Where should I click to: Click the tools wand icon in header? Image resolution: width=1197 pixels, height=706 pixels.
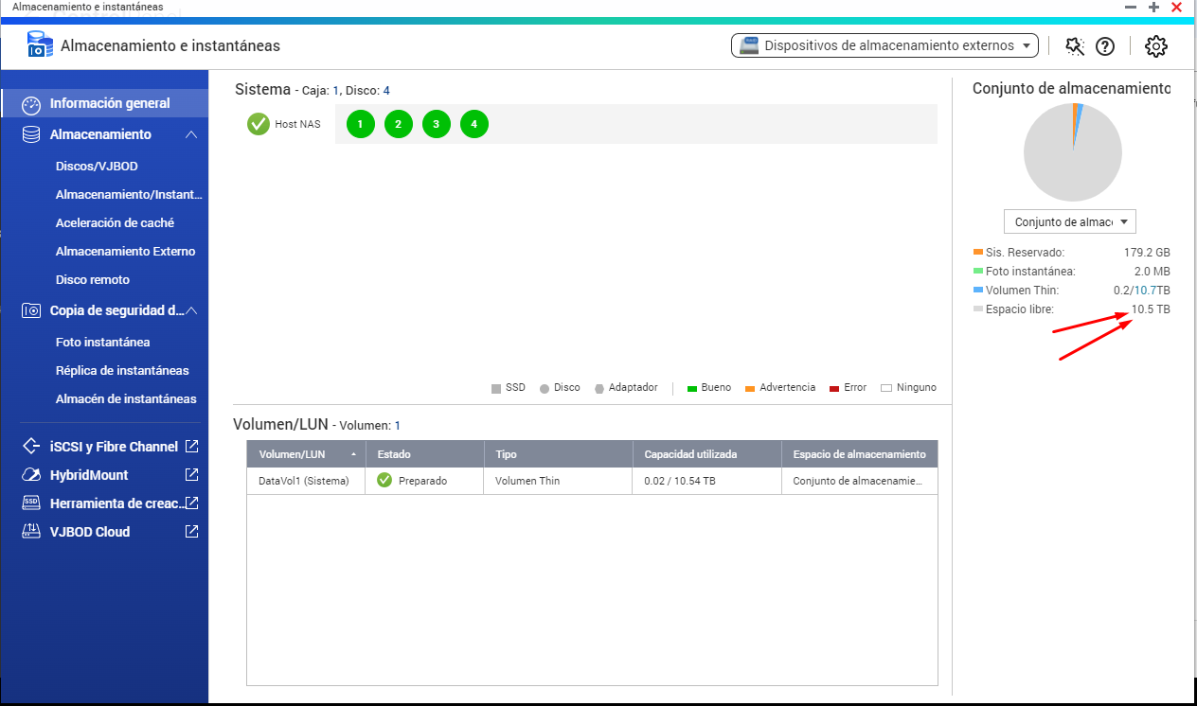[x=1074, y=46]
